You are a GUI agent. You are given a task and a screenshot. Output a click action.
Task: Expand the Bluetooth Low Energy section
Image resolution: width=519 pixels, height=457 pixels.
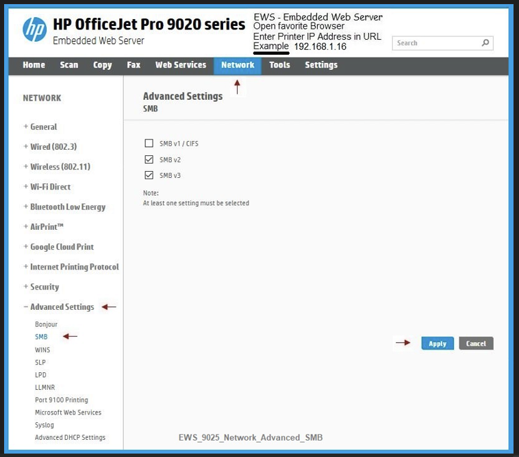pos(64,207)
